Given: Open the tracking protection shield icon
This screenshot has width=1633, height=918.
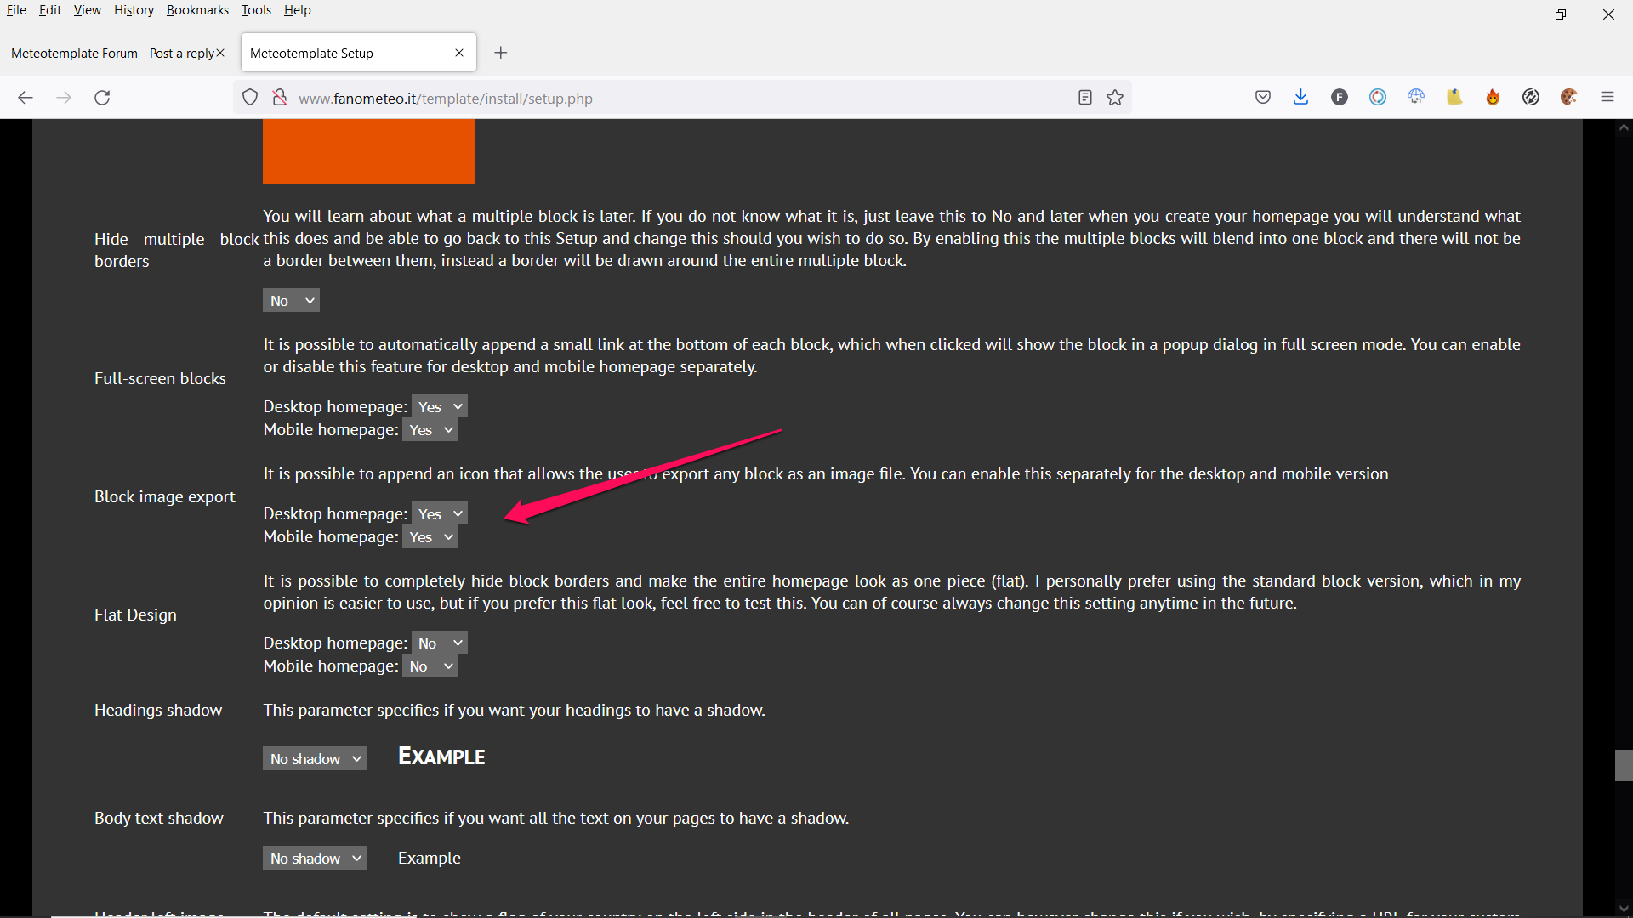Looking at the screenshot, I should [250, 98].
